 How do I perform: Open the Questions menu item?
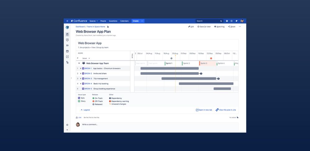113,21
